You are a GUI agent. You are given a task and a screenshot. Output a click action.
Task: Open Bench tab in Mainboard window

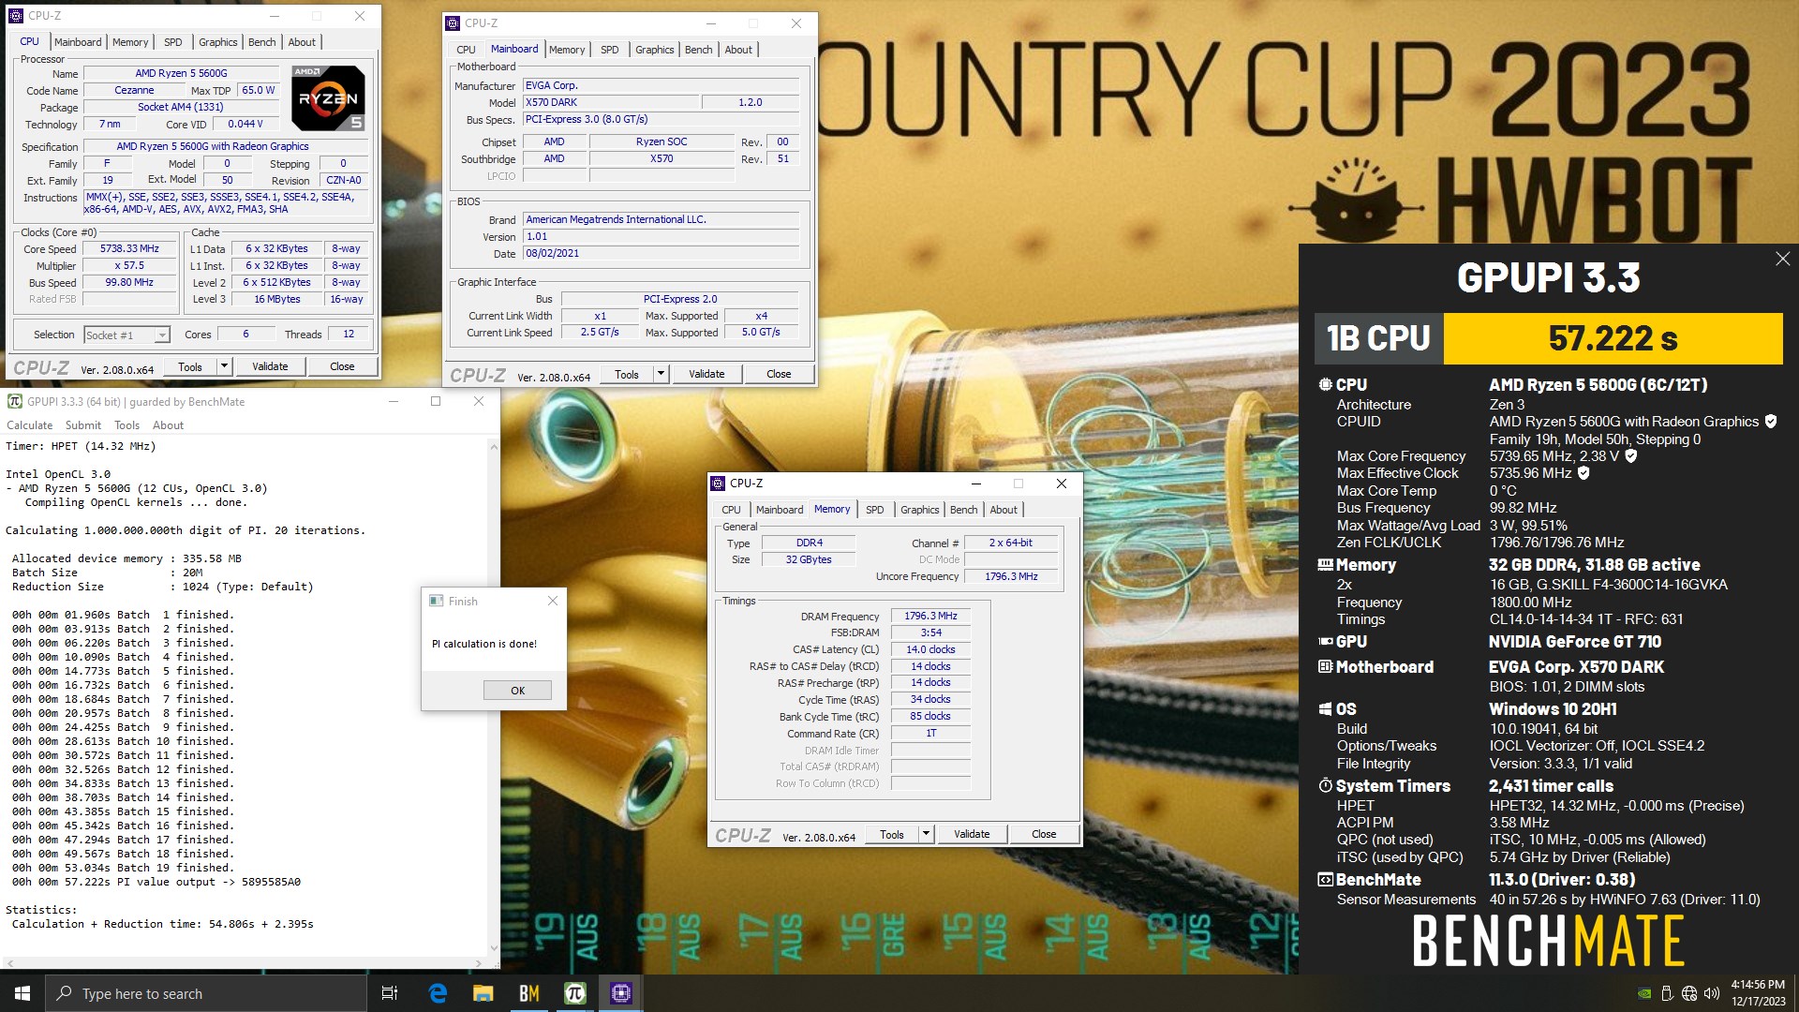699,50
